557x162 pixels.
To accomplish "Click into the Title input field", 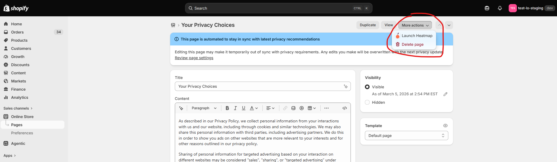I will (x=263, y=87).
